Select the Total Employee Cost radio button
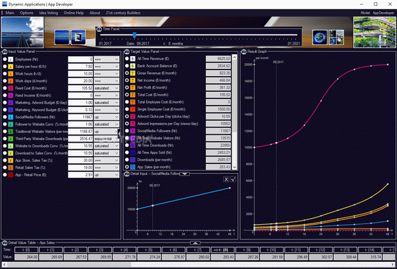Screen dimensions: 397x269 pos(127,102)
